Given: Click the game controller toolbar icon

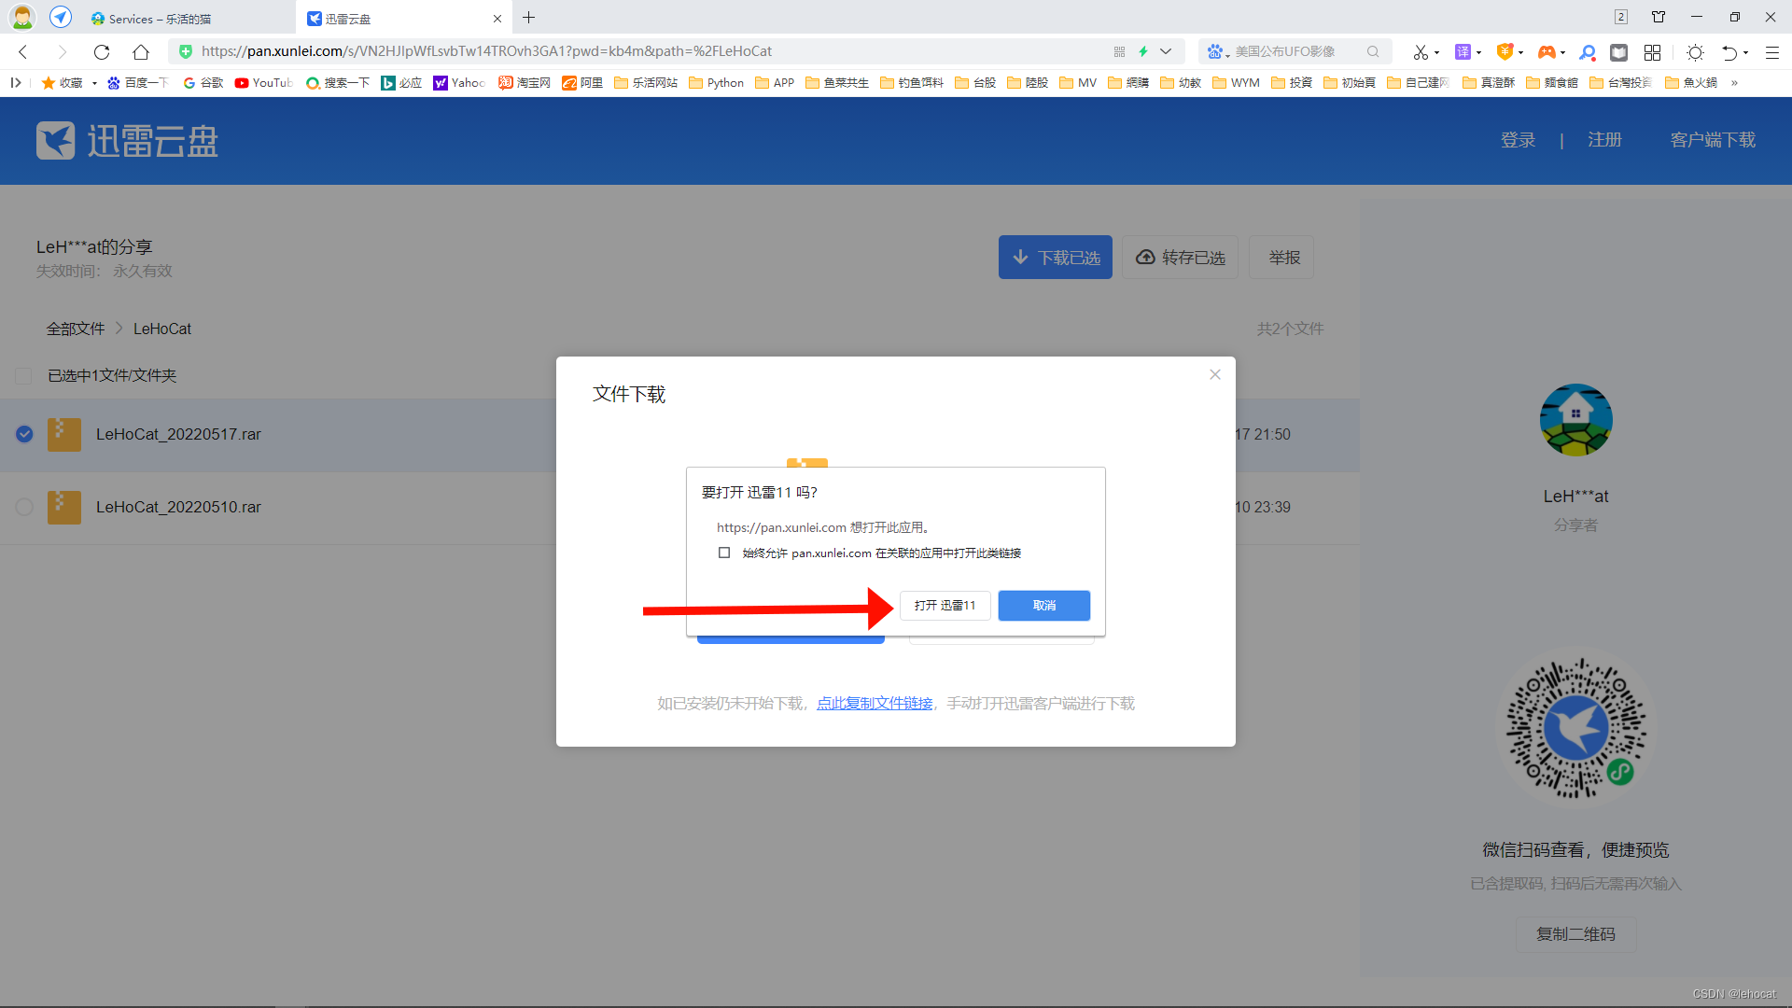Looking at the screenshot, I should [x=1546, y=52].
